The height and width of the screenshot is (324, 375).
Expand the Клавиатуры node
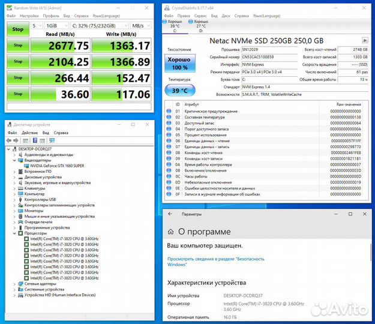[x=14, y=188]
